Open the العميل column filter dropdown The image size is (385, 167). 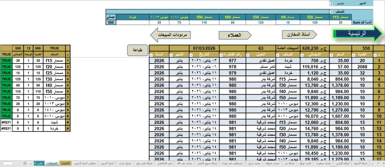[x=248, y=55]
